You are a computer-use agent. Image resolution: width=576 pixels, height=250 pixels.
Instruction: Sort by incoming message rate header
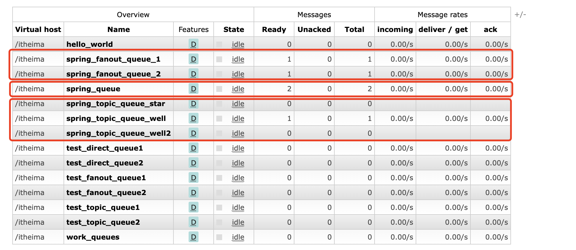(x=395, y=29)
